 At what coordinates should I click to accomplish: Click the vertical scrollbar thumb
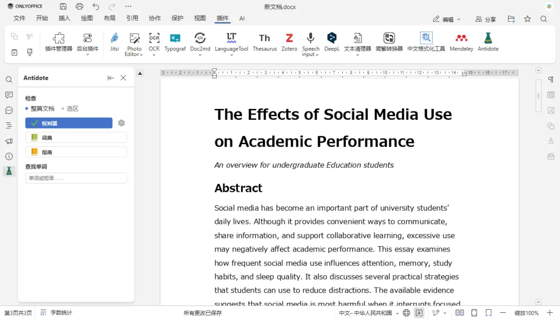pos(538,95)
